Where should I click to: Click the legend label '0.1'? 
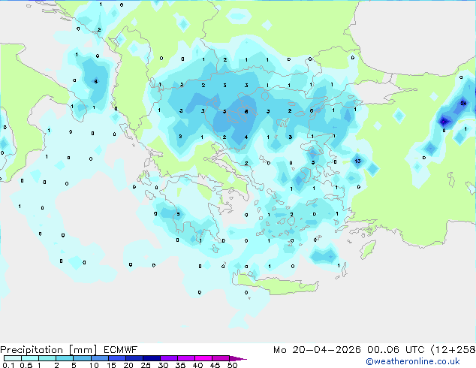(8, 365)
